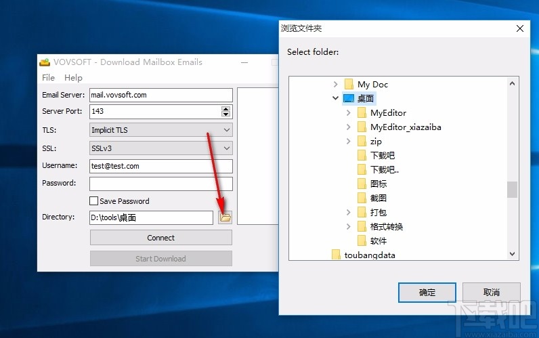Screen dimensions: 539x338
Task: Focus the Password field
Action: [x=161, y=184]
